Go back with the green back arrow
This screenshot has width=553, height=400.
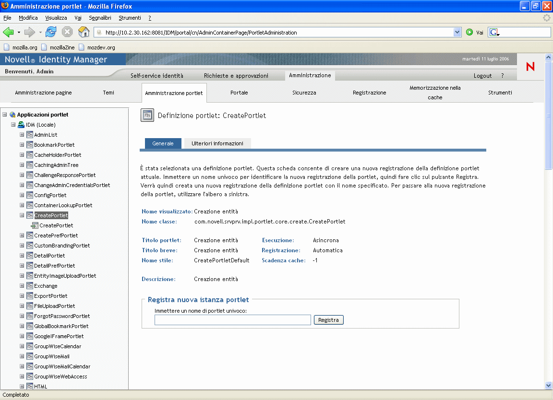[8, 33]
